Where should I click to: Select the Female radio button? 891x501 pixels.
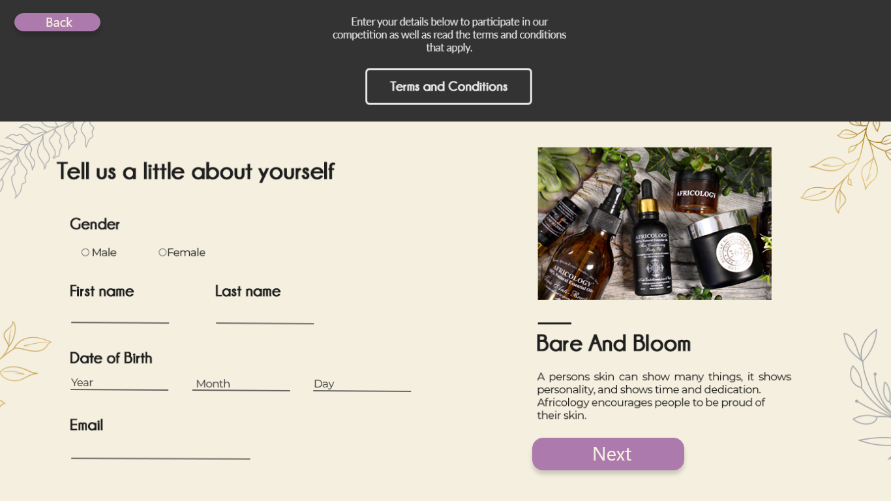point(162,252)
